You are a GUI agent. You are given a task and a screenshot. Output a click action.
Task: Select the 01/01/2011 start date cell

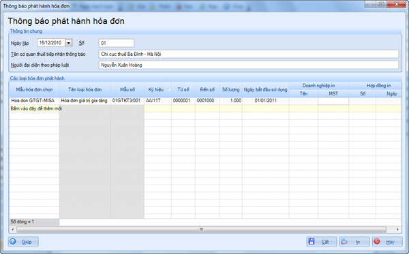(x=266, y=101)
